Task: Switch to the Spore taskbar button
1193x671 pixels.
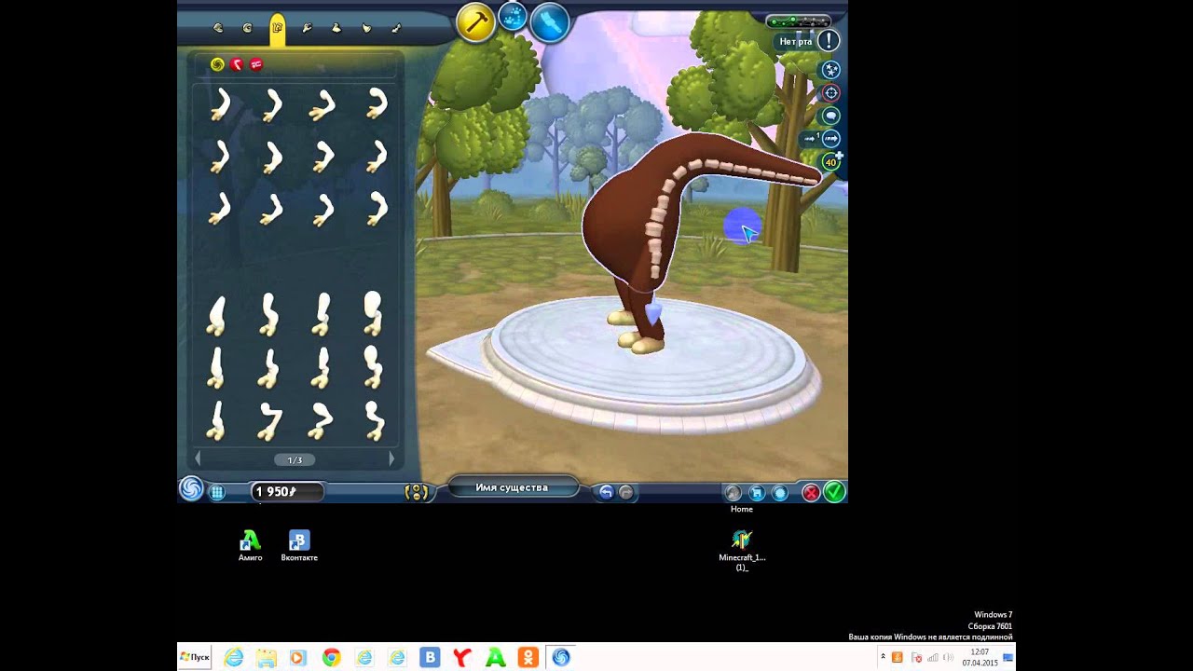Action: pyautogui.click(x=561, y=657)
